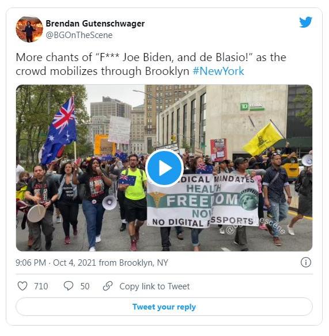Play the embedded protest video
The image size is (329, 336).
[164, 168]
